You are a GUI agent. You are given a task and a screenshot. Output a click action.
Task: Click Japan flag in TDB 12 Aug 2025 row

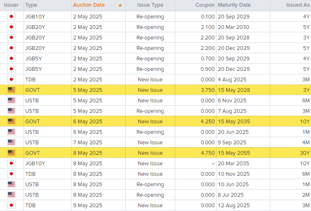pyautogui.click(x=11, y=205)
